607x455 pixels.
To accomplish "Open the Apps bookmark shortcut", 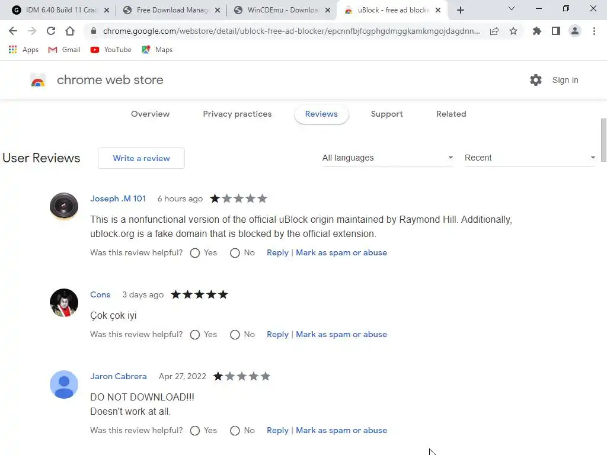I will coord(24,50).
